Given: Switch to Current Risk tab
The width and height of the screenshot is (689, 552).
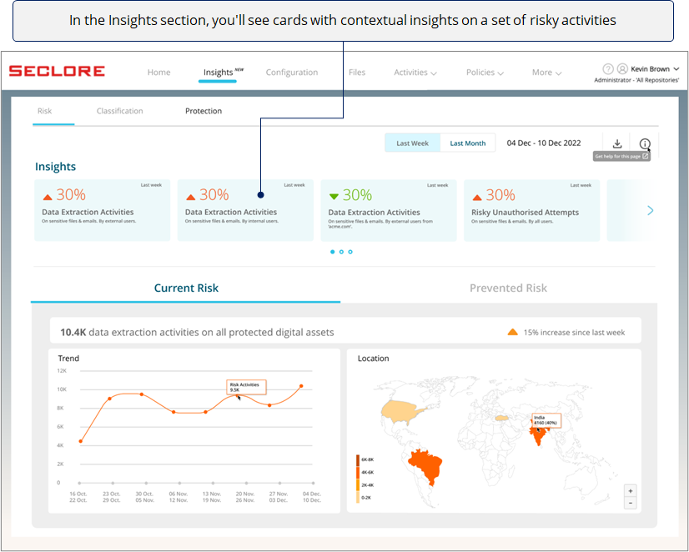Looking at the screenshot, I should (186, 288).
